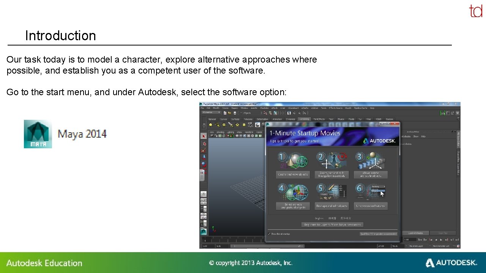
Task: Select the four view layout icon
Action: click(x=204, y=201)
